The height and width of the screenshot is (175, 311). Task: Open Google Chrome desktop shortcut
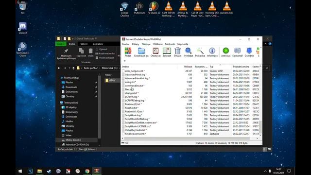click(124, 9)
